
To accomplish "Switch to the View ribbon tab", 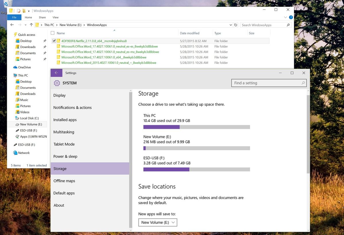I will coord(55,17).
